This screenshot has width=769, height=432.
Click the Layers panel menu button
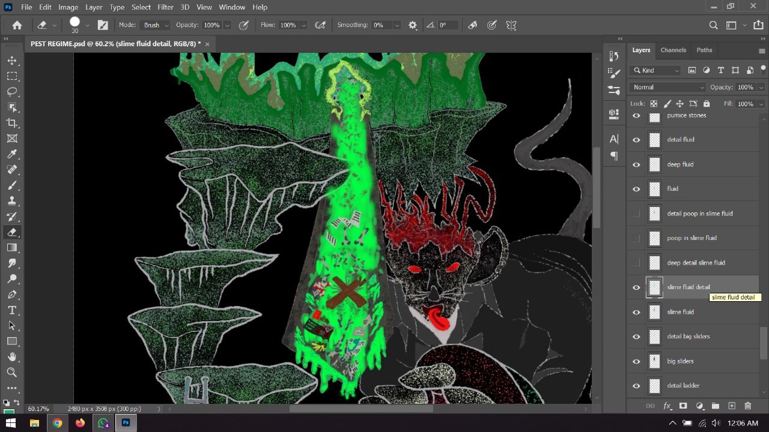tap(762, 51)
